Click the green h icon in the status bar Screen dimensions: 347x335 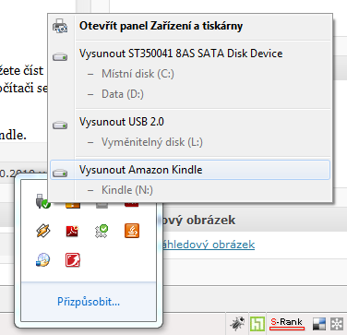[x=257, y=324]
